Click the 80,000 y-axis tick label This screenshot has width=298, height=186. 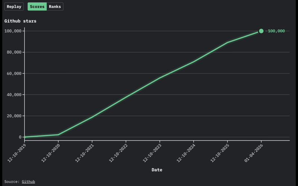click(13, 52)
